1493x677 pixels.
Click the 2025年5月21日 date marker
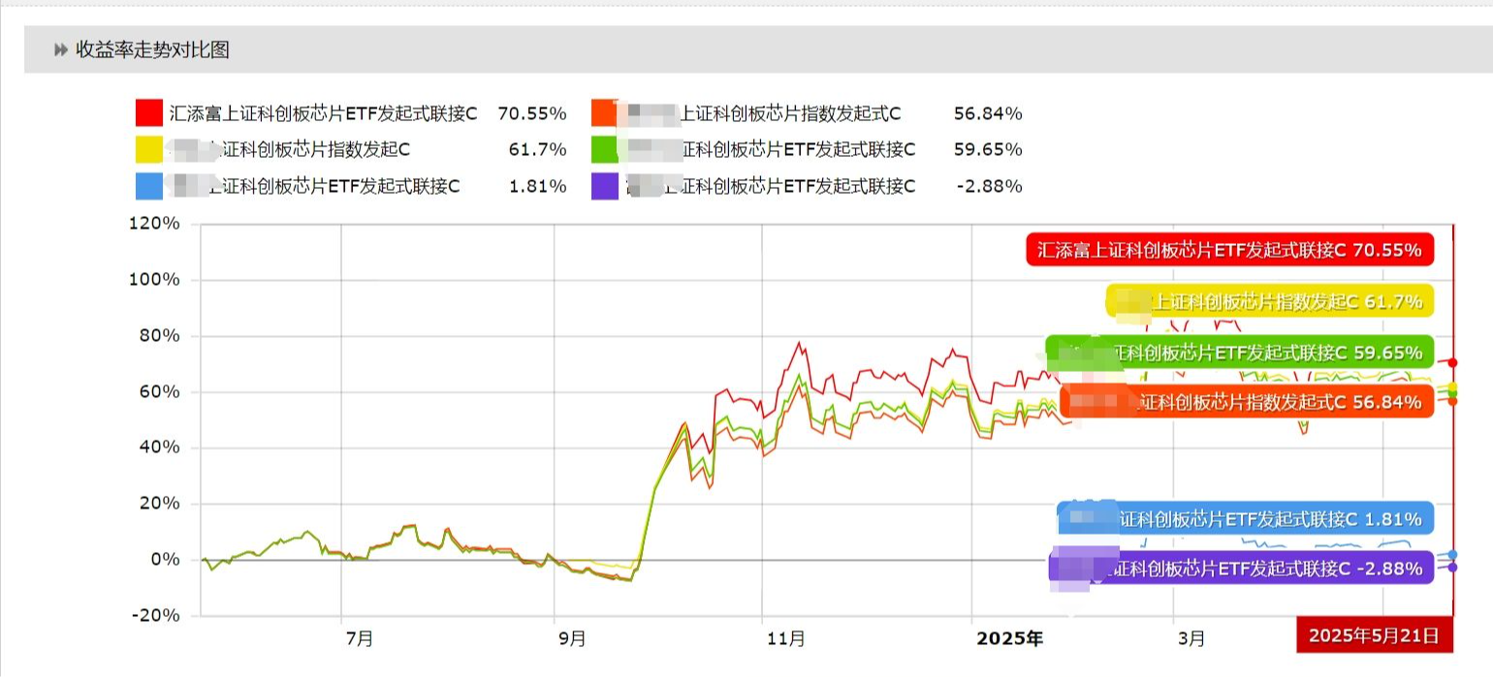click(1374, 636)
